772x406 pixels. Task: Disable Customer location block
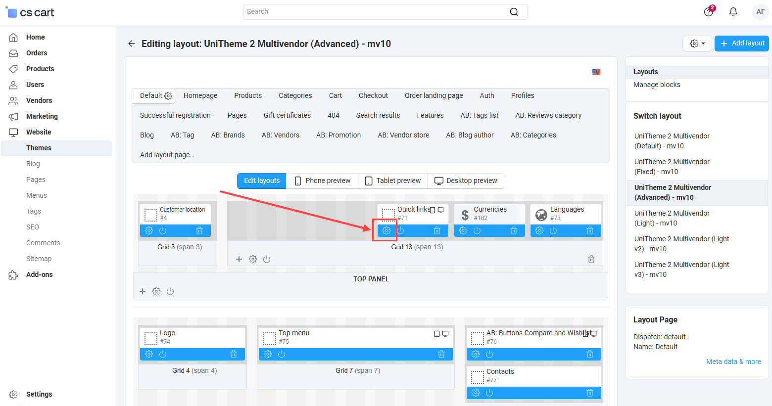click(163, 230)
